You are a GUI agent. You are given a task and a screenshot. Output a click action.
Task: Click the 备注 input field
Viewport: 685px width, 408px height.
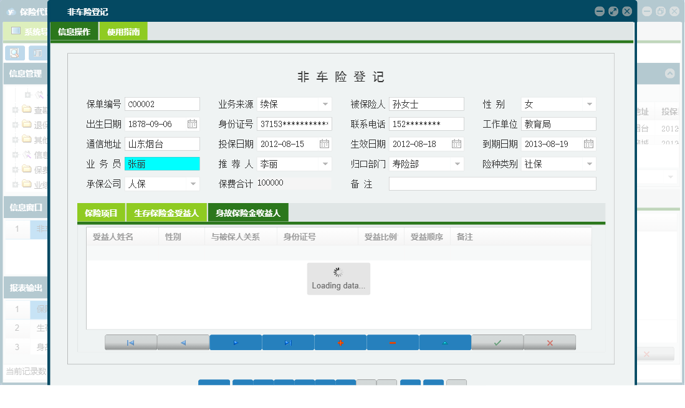coord(492,184)
